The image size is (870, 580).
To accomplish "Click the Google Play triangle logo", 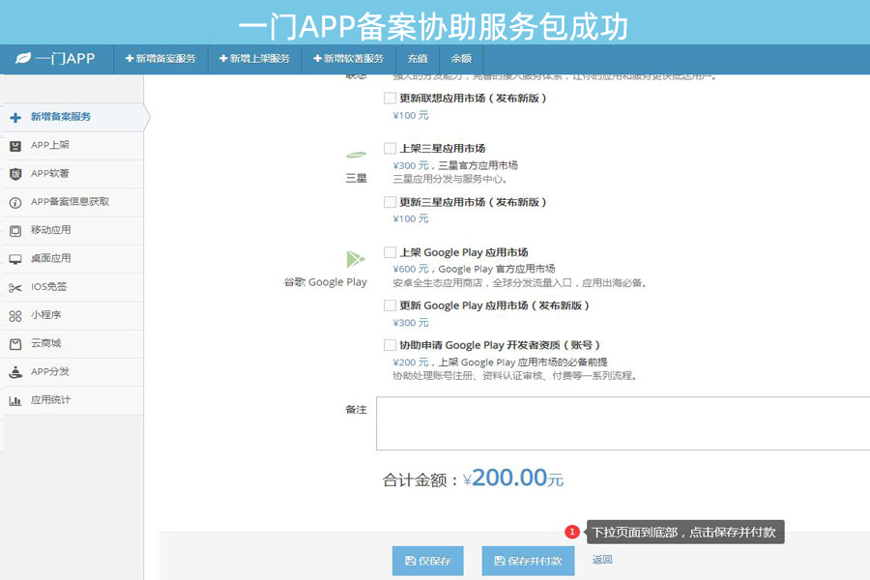I will (355, 259).
